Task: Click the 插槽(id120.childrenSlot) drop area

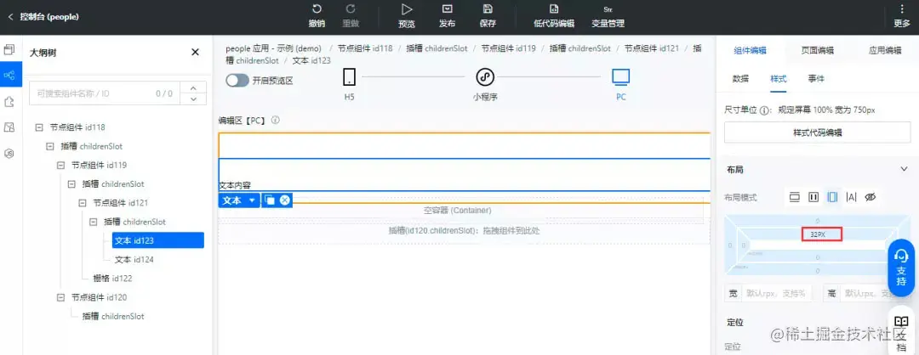Action: [464, 231]
